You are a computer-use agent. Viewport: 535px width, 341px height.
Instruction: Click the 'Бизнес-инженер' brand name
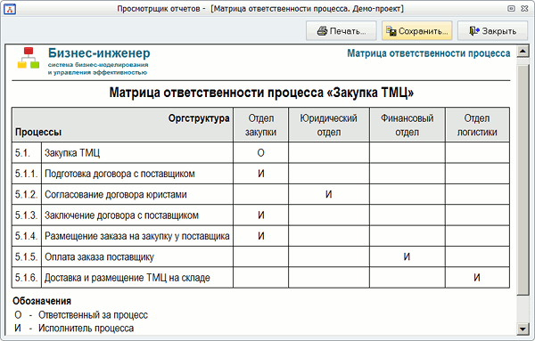pos(99,53)
